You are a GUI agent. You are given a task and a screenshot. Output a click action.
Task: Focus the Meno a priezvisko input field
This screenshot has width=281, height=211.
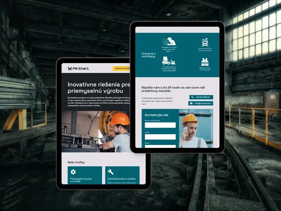(x=160, y=125)
